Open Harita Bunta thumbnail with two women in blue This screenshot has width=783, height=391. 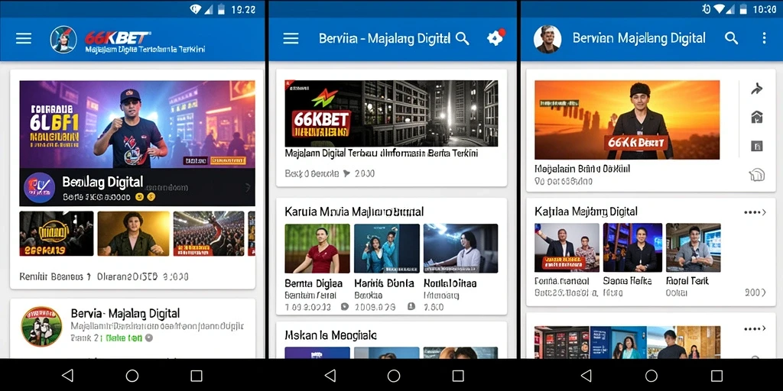(386, 248)
